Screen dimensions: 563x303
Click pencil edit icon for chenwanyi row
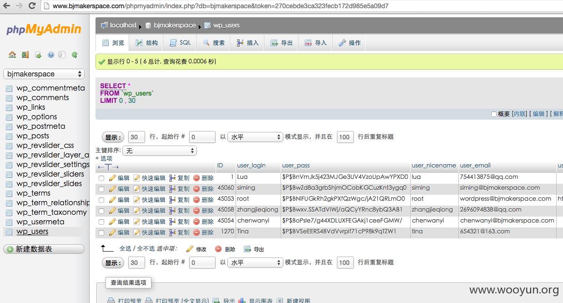112,222
